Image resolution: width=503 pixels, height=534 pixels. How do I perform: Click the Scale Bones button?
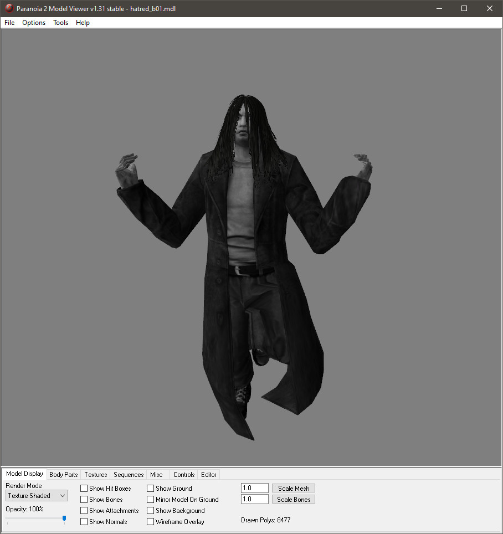click(294, 500)
